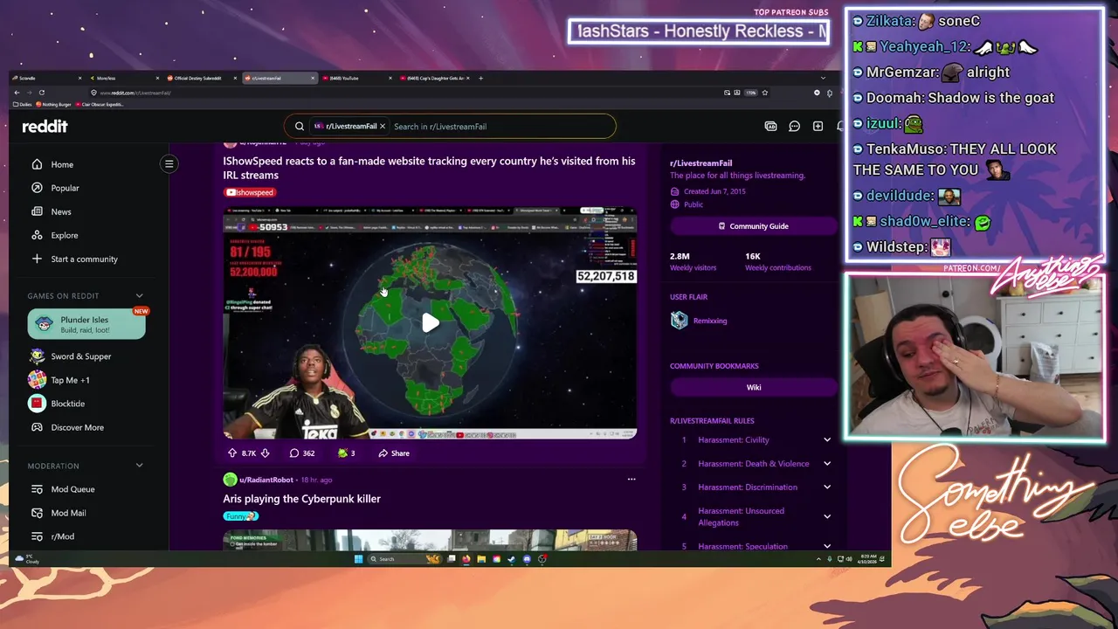
Task: Click the Ishowspeed post flair tag
Action: [x=250, y=192]
